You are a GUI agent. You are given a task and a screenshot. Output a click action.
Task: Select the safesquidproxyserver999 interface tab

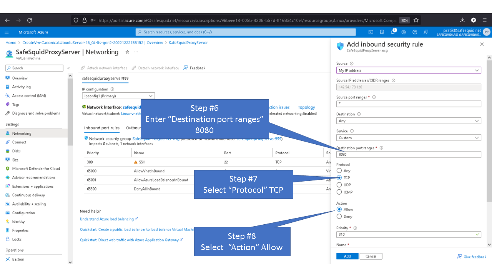(x=105, y=78)
